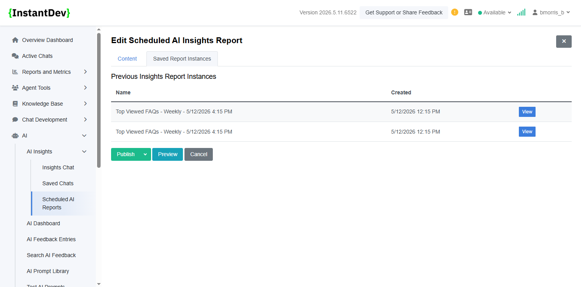The height and width of the screenshot is (287, 581).
Task: Select the Saved Report Instances tab
Action: (182, 59)
